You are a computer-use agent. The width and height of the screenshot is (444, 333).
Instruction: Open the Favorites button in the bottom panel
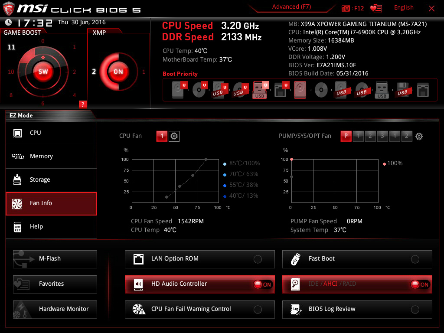coord(55,284)
